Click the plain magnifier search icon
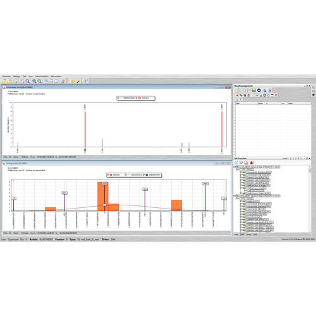The width and height of the screenshot is (316, 316). (28, 81)
